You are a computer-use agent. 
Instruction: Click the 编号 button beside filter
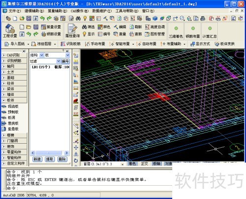(65, 62)
